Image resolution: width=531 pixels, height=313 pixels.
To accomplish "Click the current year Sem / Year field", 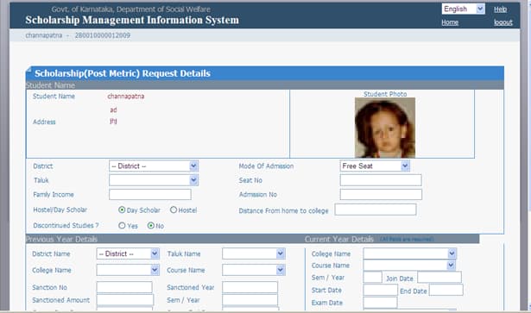I will [372, 277].
